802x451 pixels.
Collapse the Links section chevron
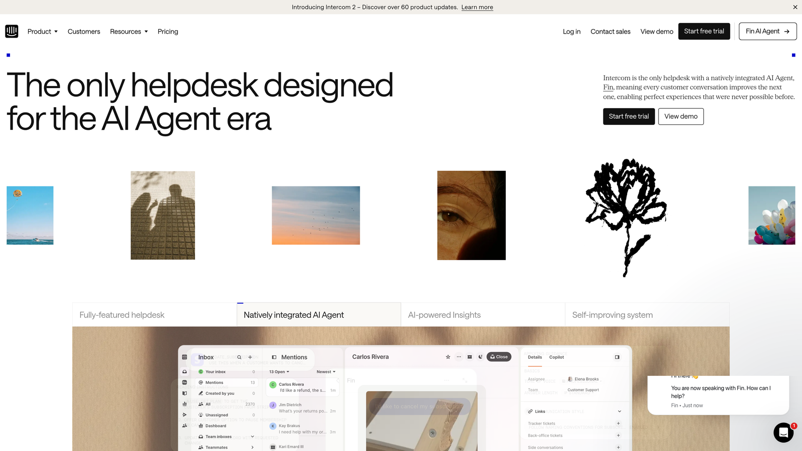619,411
